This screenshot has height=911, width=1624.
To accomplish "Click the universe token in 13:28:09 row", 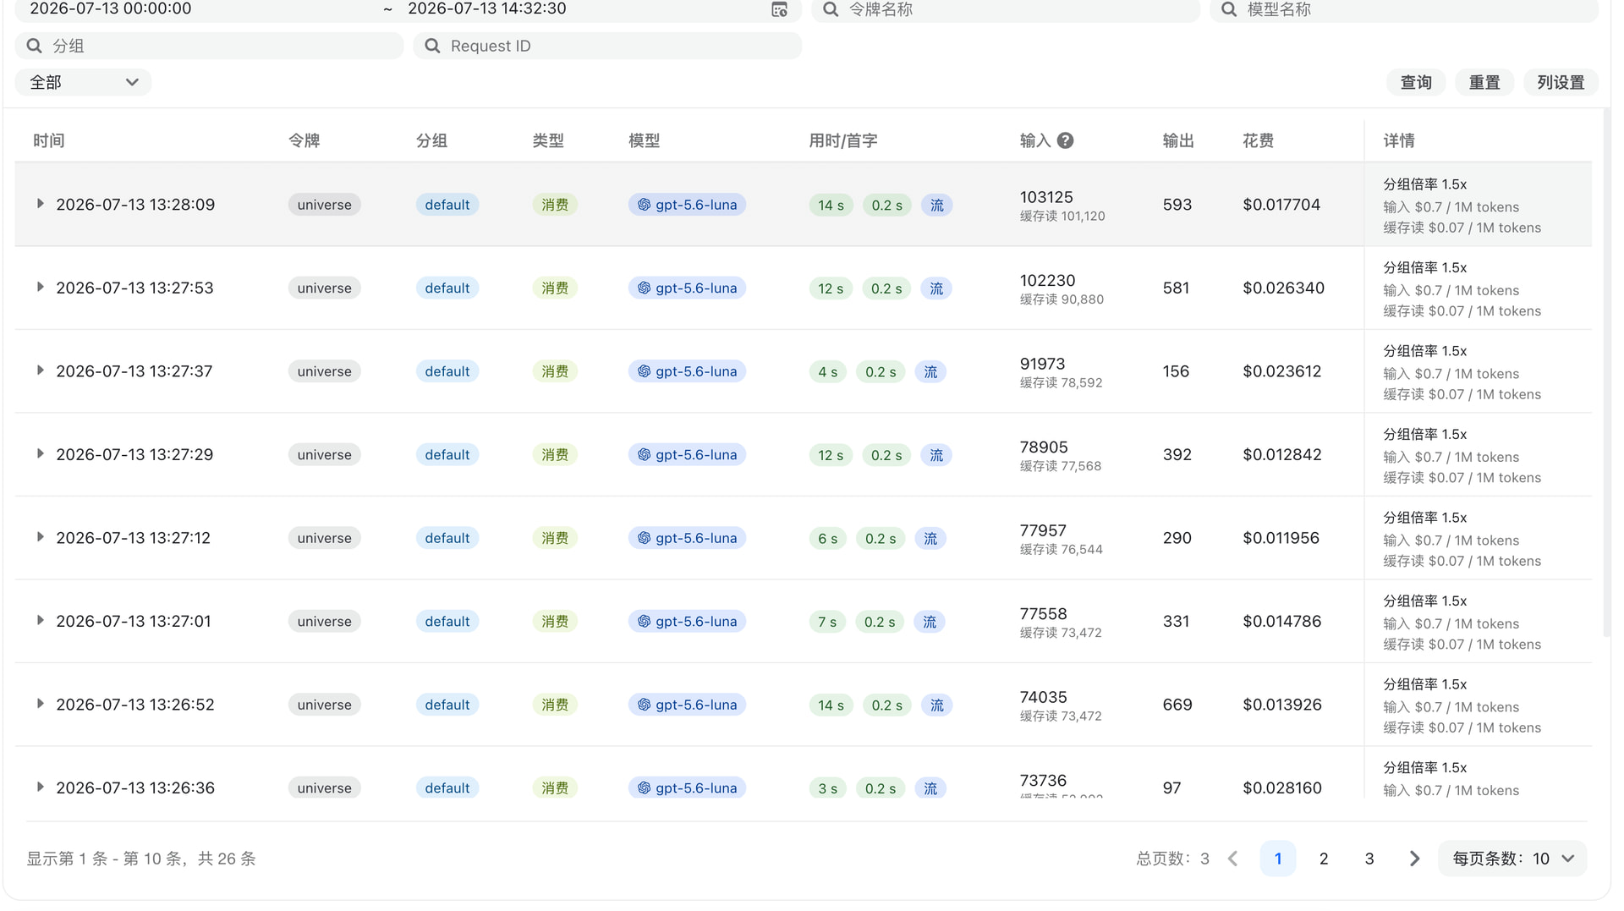I will (x=324, y=205).
